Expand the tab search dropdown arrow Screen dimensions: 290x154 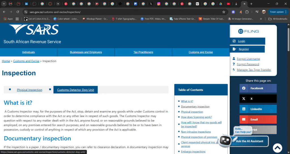[4, 4]
